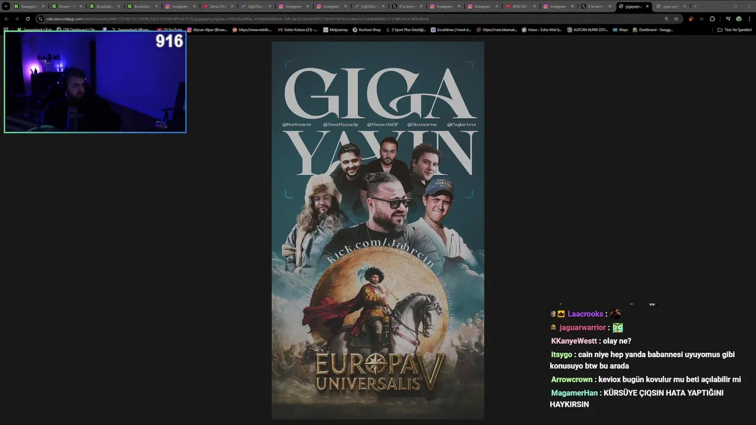Open the next.inkarnat bookmark

pos(497,30)
